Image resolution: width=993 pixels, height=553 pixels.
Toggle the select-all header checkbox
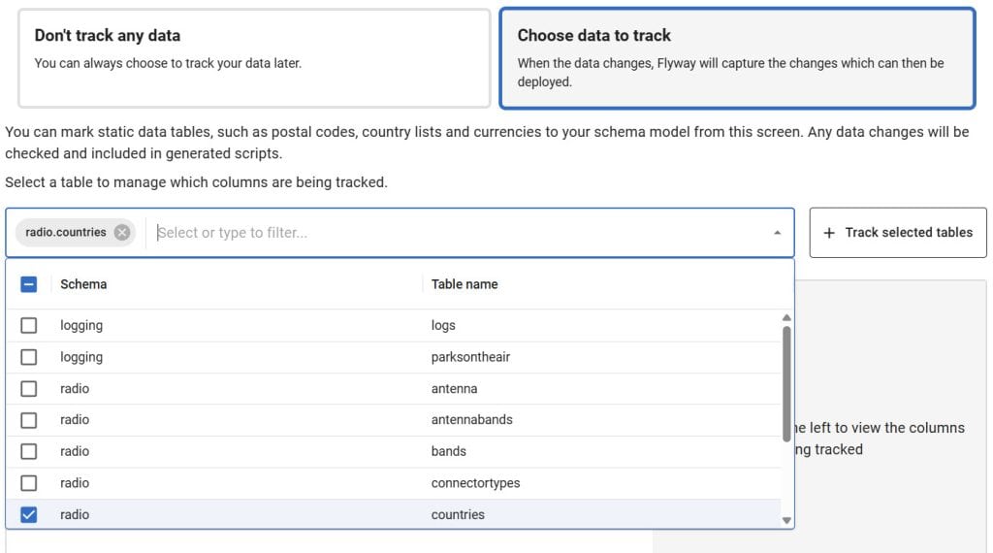[29, 284]
